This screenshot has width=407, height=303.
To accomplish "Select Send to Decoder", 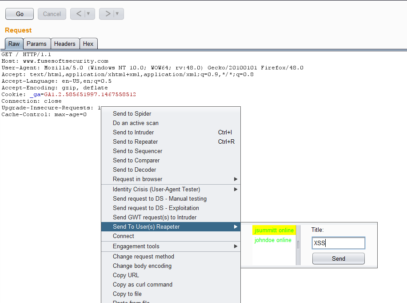I will tap(171, 170).
